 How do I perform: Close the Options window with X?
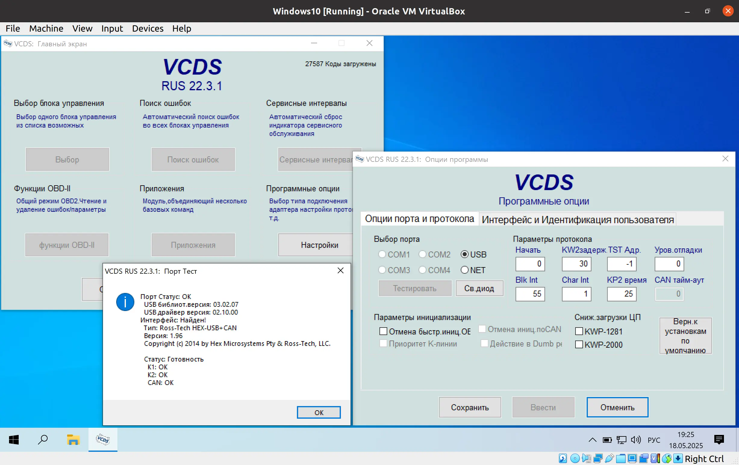(x=725, y=159)
